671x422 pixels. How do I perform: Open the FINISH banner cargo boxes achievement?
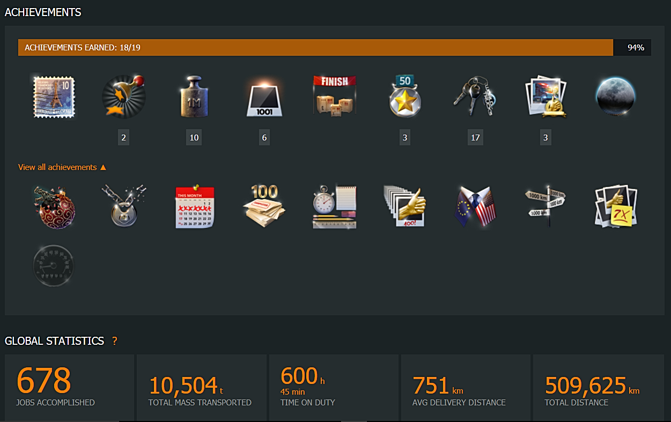[335, 96]
